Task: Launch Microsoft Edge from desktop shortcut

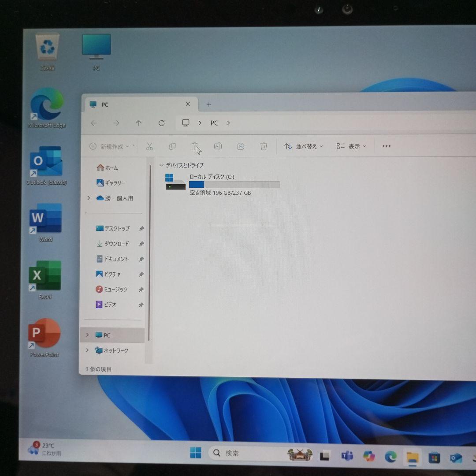Action: [47, 108]
